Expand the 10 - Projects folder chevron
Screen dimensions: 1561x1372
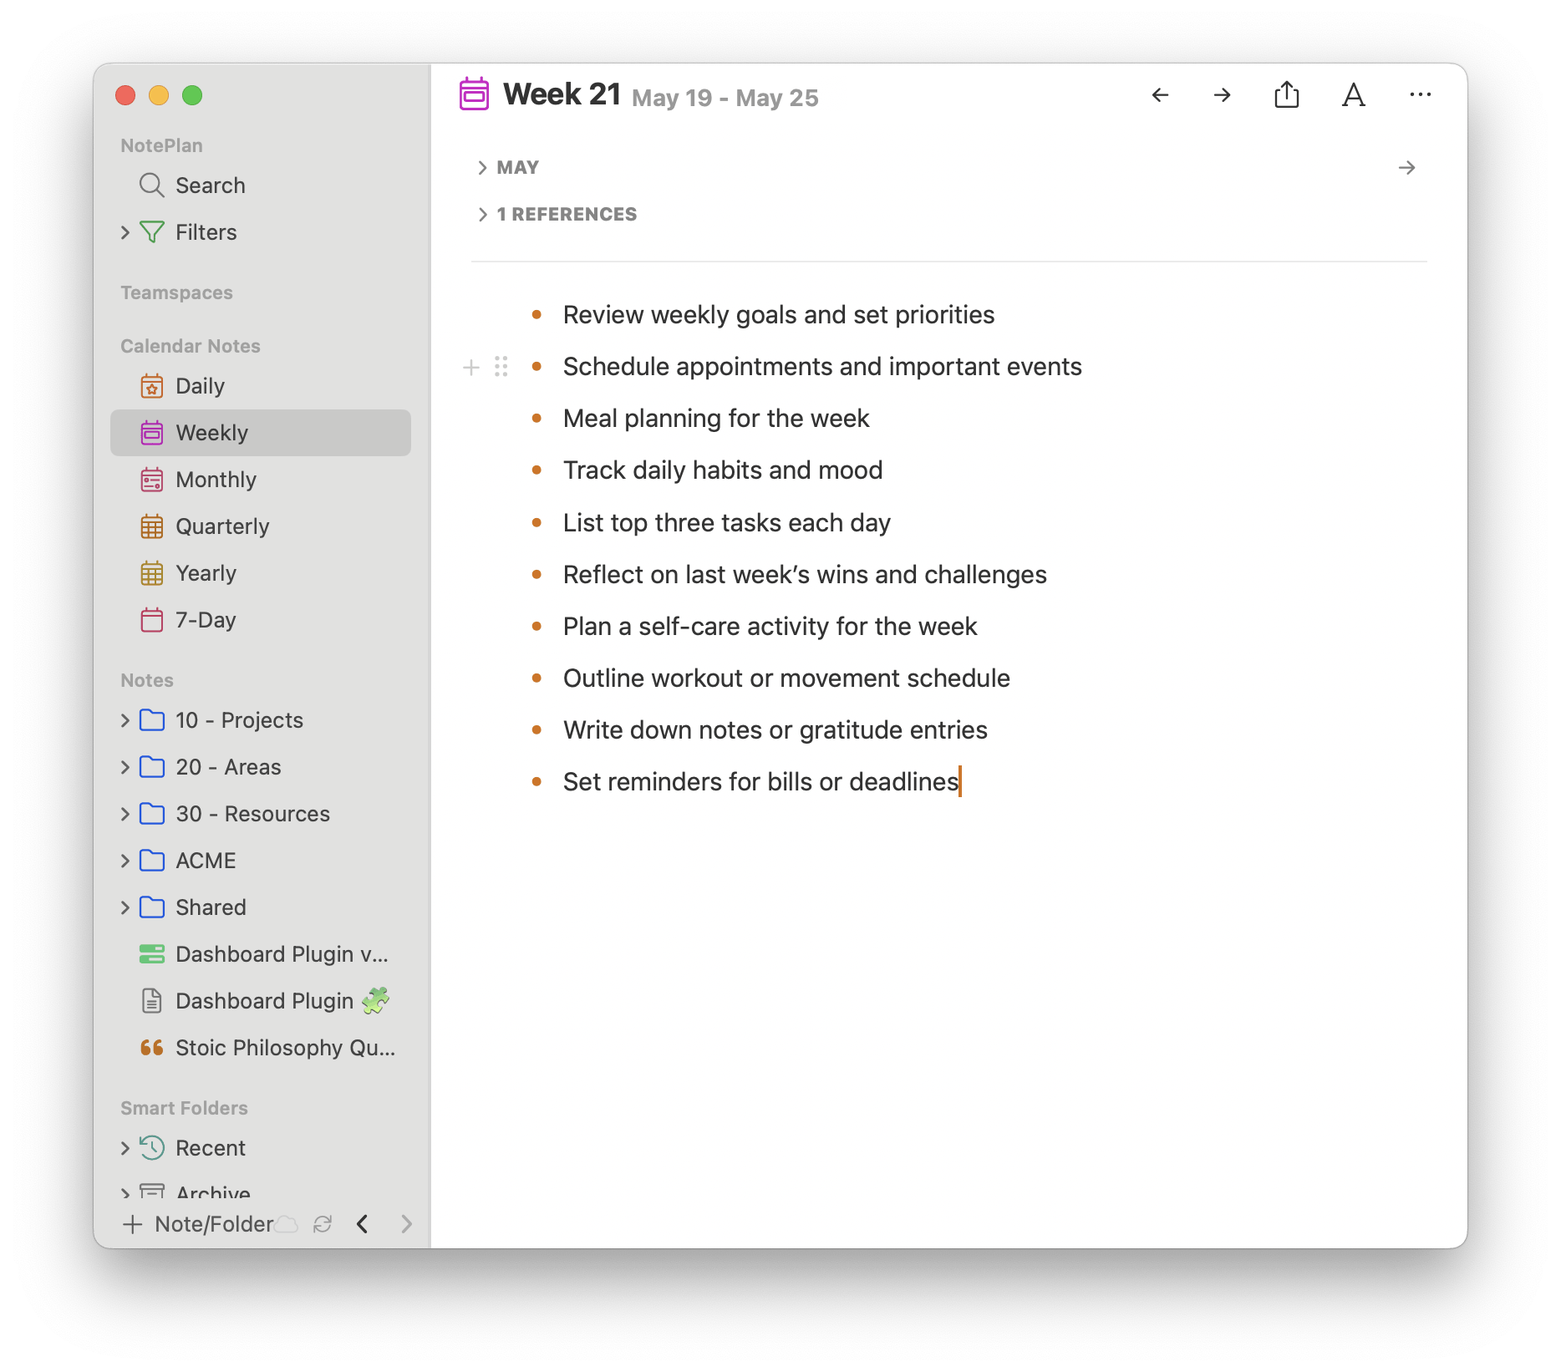125,720
